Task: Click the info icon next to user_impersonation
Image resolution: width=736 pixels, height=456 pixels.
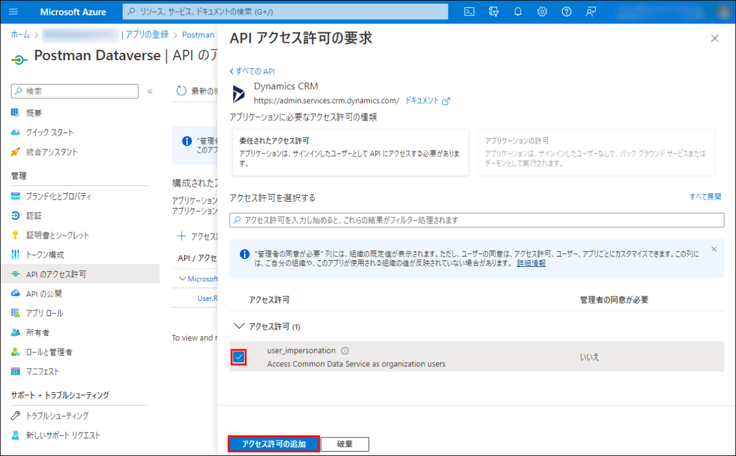Action: point(345,351)
